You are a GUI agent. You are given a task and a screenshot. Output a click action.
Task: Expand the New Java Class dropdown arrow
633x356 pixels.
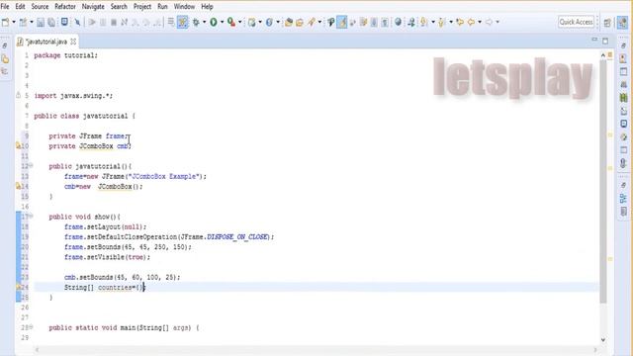click(277, 22)
